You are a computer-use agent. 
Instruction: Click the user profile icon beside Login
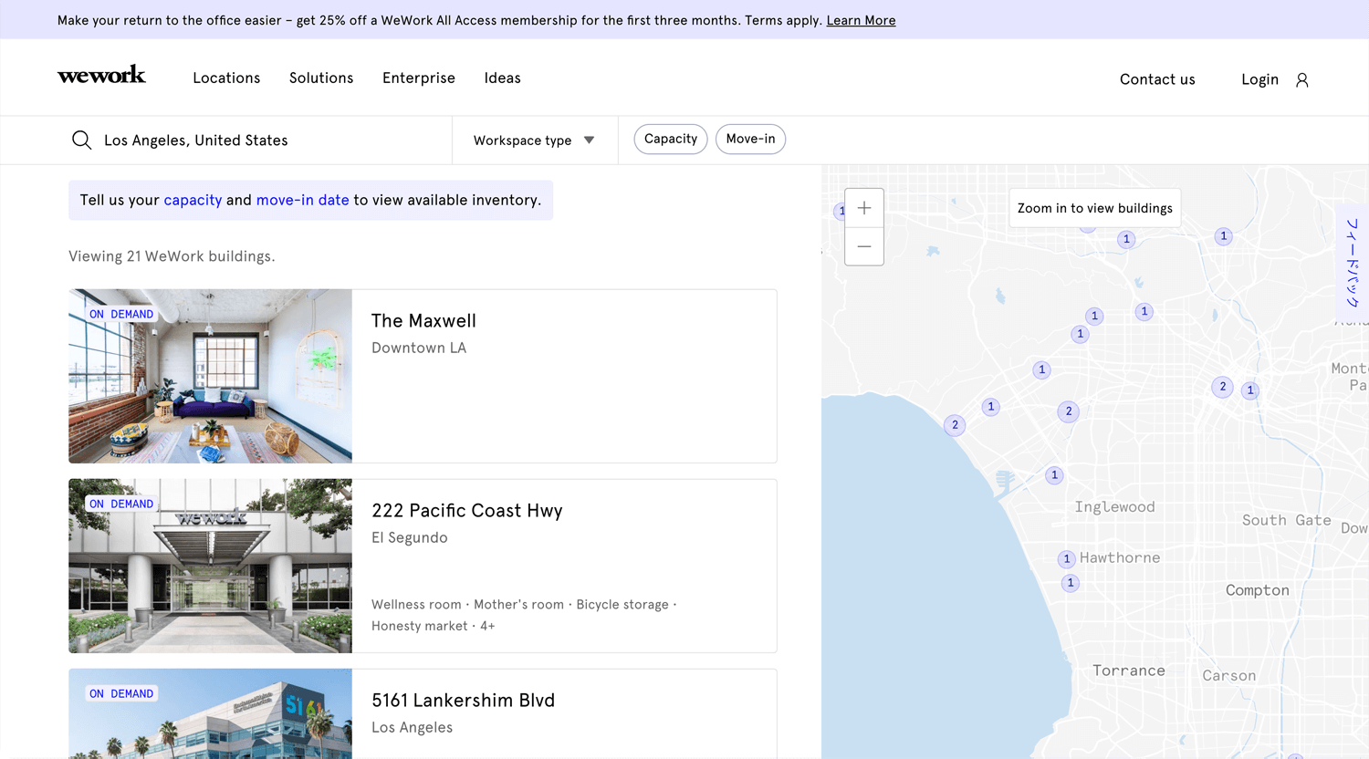pos(1302,80)
